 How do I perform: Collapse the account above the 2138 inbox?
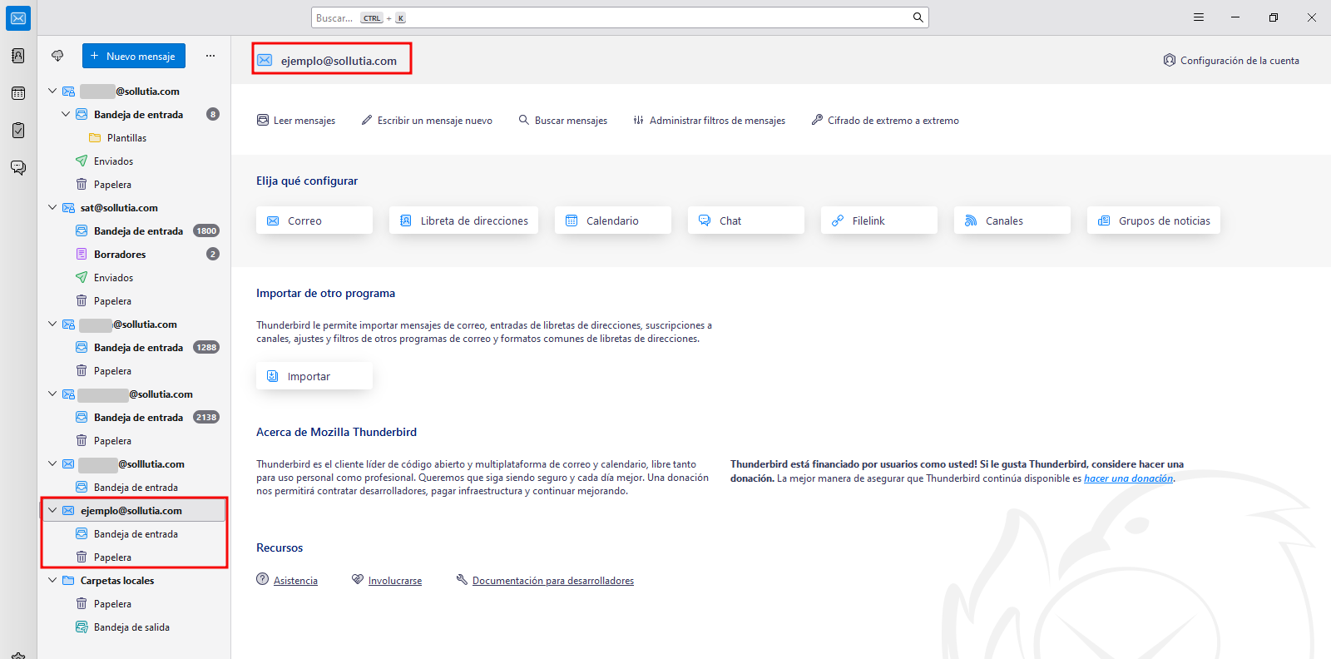[x=52, y=394]
